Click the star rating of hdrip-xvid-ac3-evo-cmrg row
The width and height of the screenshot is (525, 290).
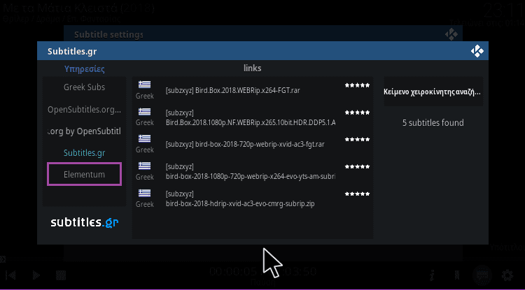(357, 194)
